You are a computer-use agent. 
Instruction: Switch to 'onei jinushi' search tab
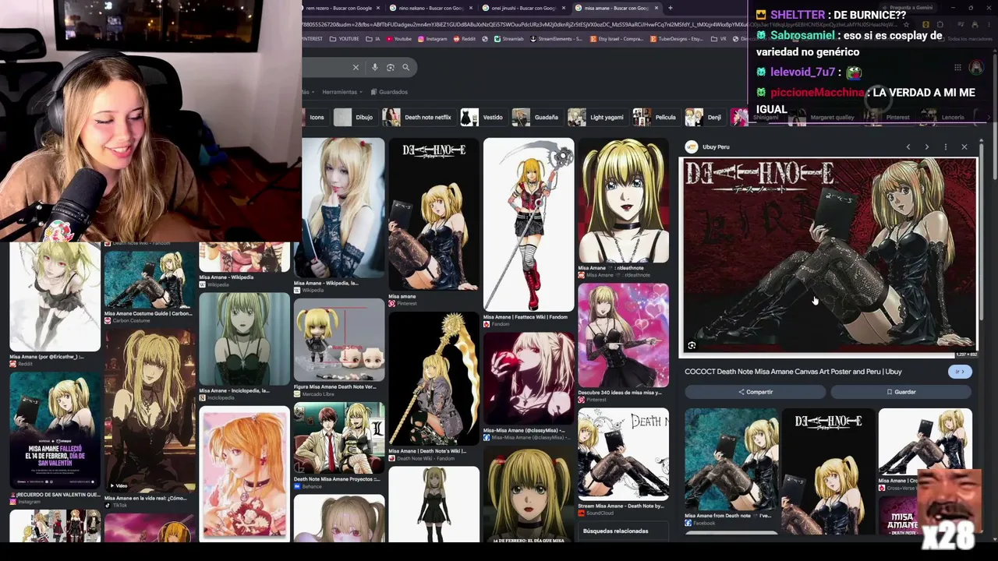click(x=523, y=8)
